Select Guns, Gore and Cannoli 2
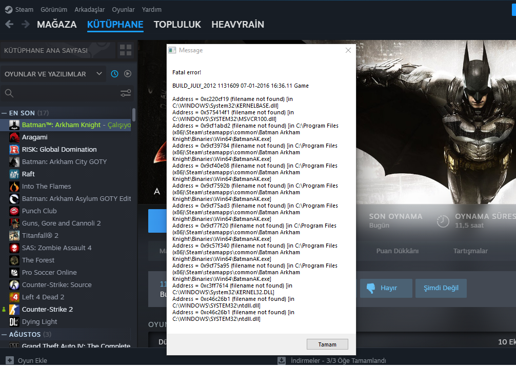The height and width of the screenshot is (367, 516). click(66, 223)
